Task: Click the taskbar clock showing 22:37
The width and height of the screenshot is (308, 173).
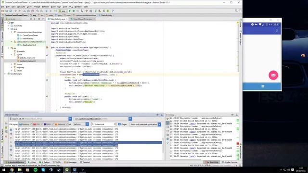Action: coord(300,170)
